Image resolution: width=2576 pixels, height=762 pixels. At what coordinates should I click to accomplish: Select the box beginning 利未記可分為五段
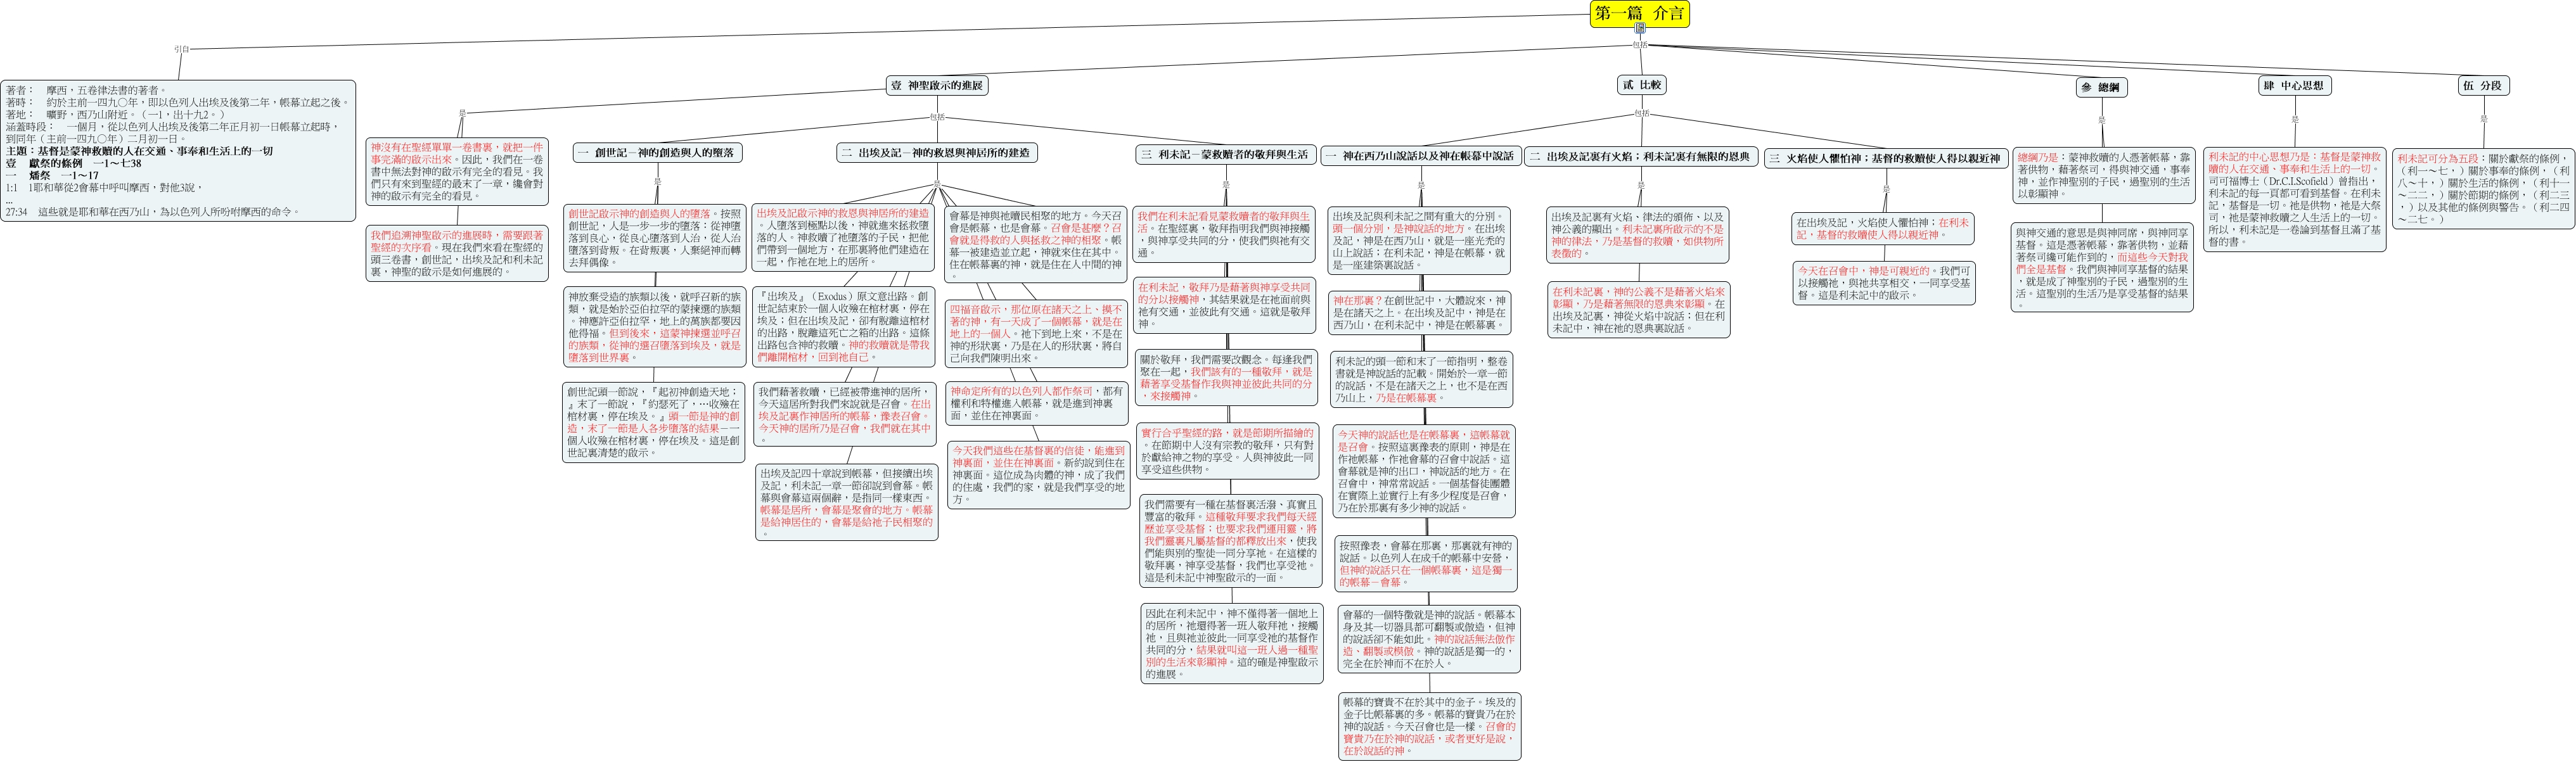tap(2483, 189)
